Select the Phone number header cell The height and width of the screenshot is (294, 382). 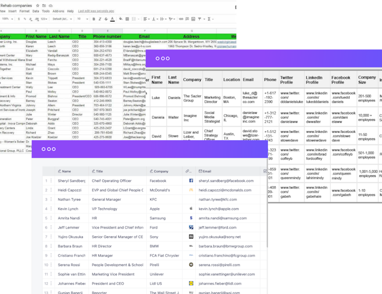click(x=107, y=36)
